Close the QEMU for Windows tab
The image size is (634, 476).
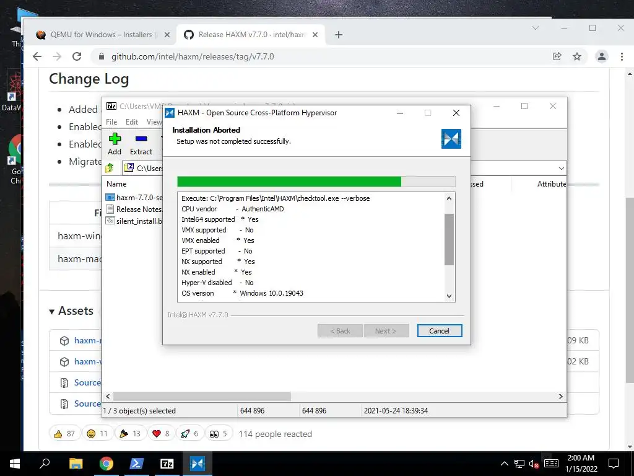(167, 35)
